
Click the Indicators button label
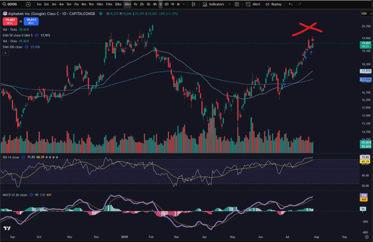coord(216,4)
